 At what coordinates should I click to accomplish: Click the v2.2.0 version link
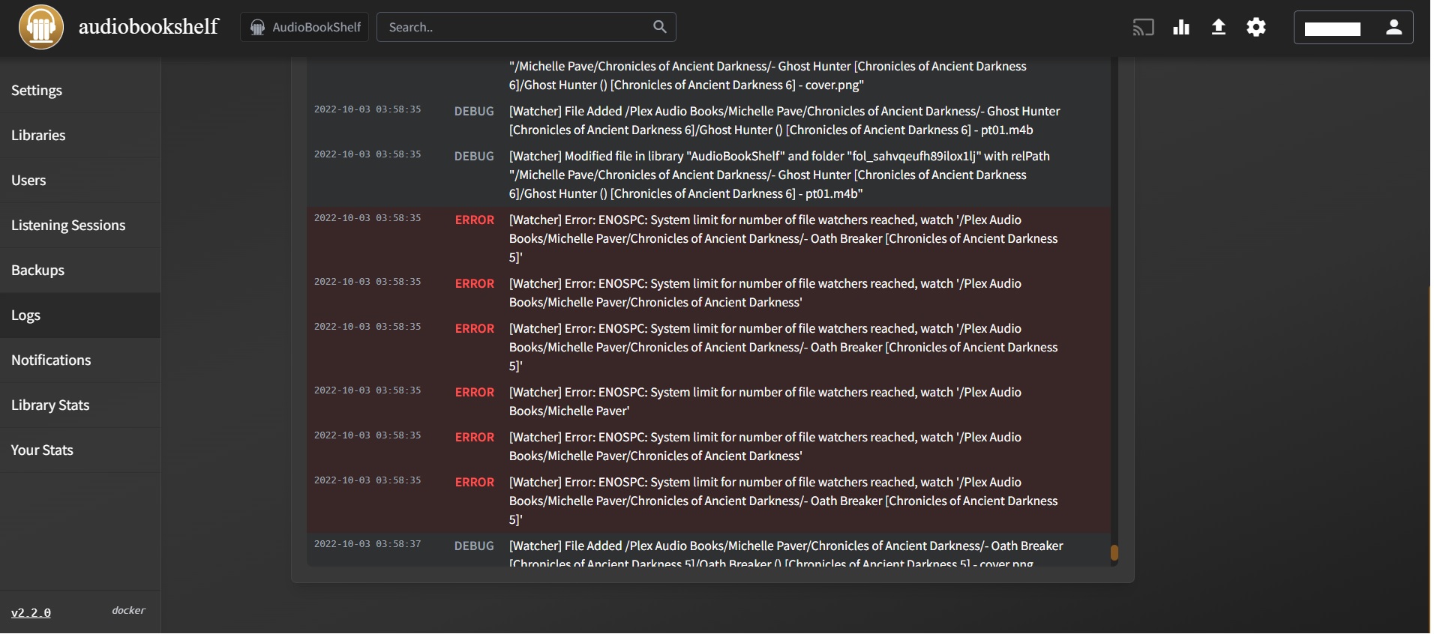click(31, 612)
